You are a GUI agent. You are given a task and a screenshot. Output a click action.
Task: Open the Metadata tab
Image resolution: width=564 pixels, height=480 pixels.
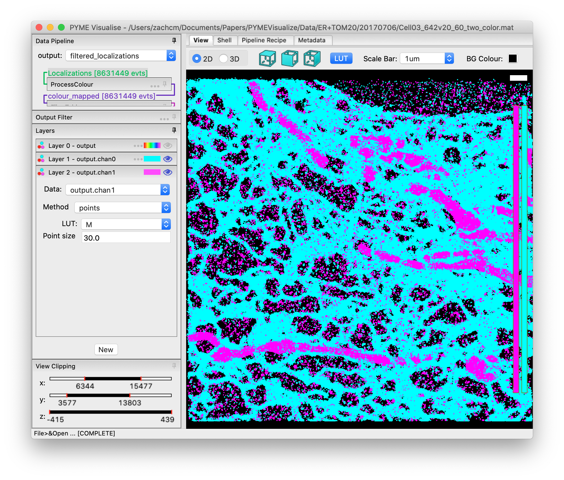(x=312, y=40)
